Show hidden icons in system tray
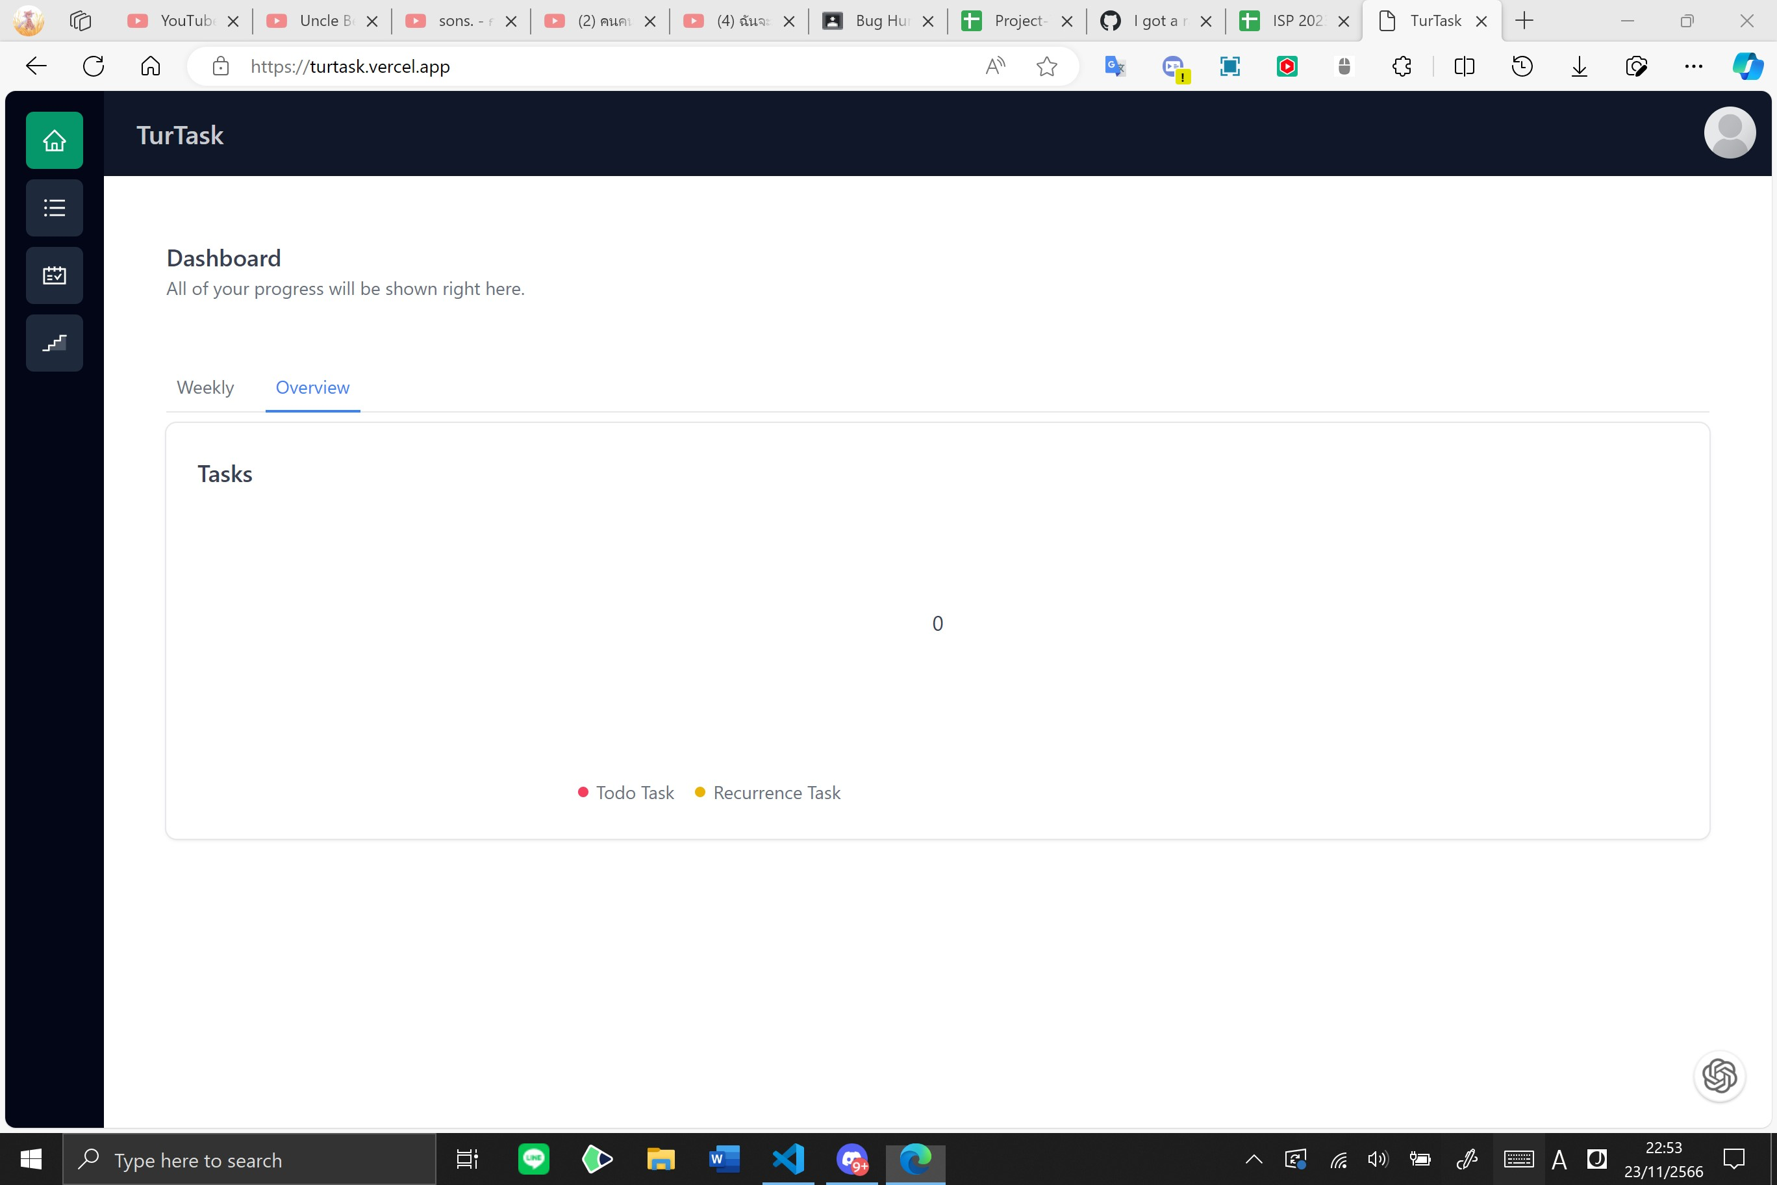 (x=1253, y=1159)
